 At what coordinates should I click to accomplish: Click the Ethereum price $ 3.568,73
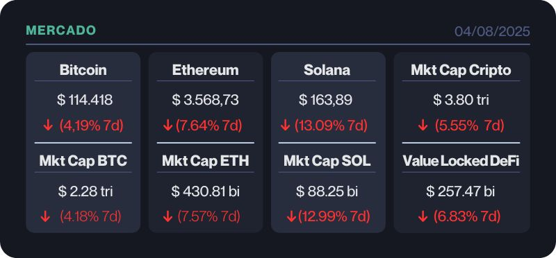205,100
